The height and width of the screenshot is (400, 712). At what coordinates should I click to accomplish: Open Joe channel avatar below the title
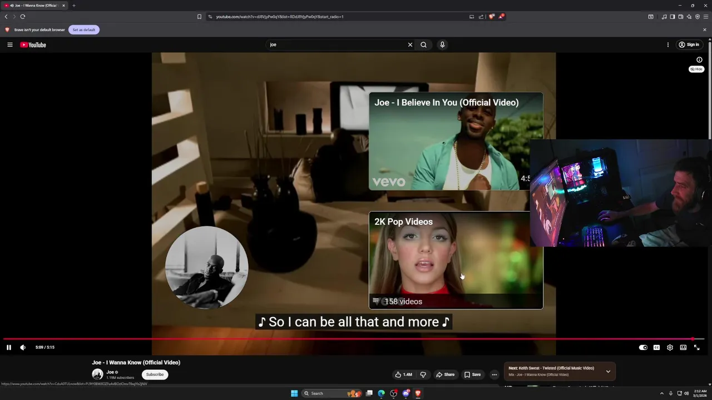point(97,374)
